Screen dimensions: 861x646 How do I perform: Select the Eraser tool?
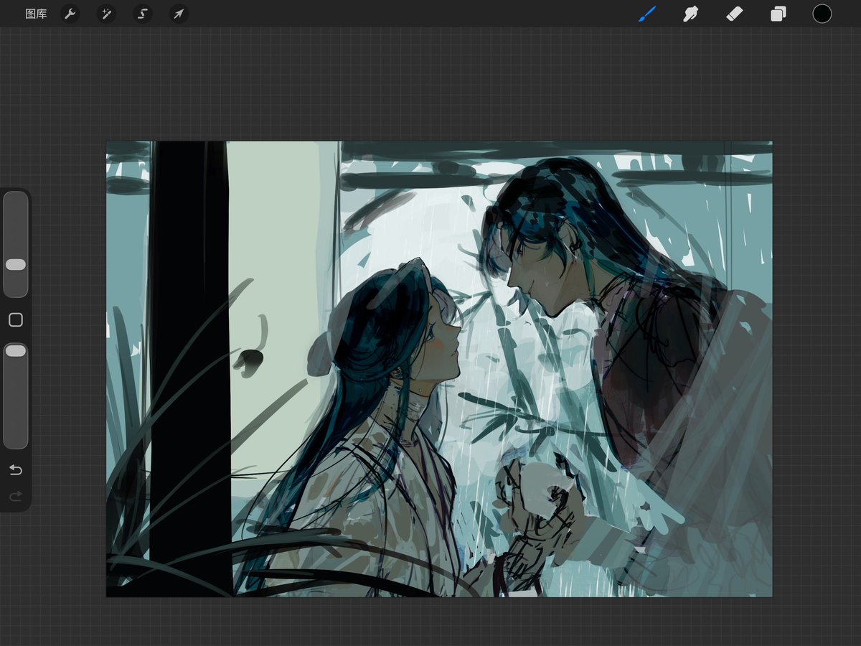tap(735, 14)
